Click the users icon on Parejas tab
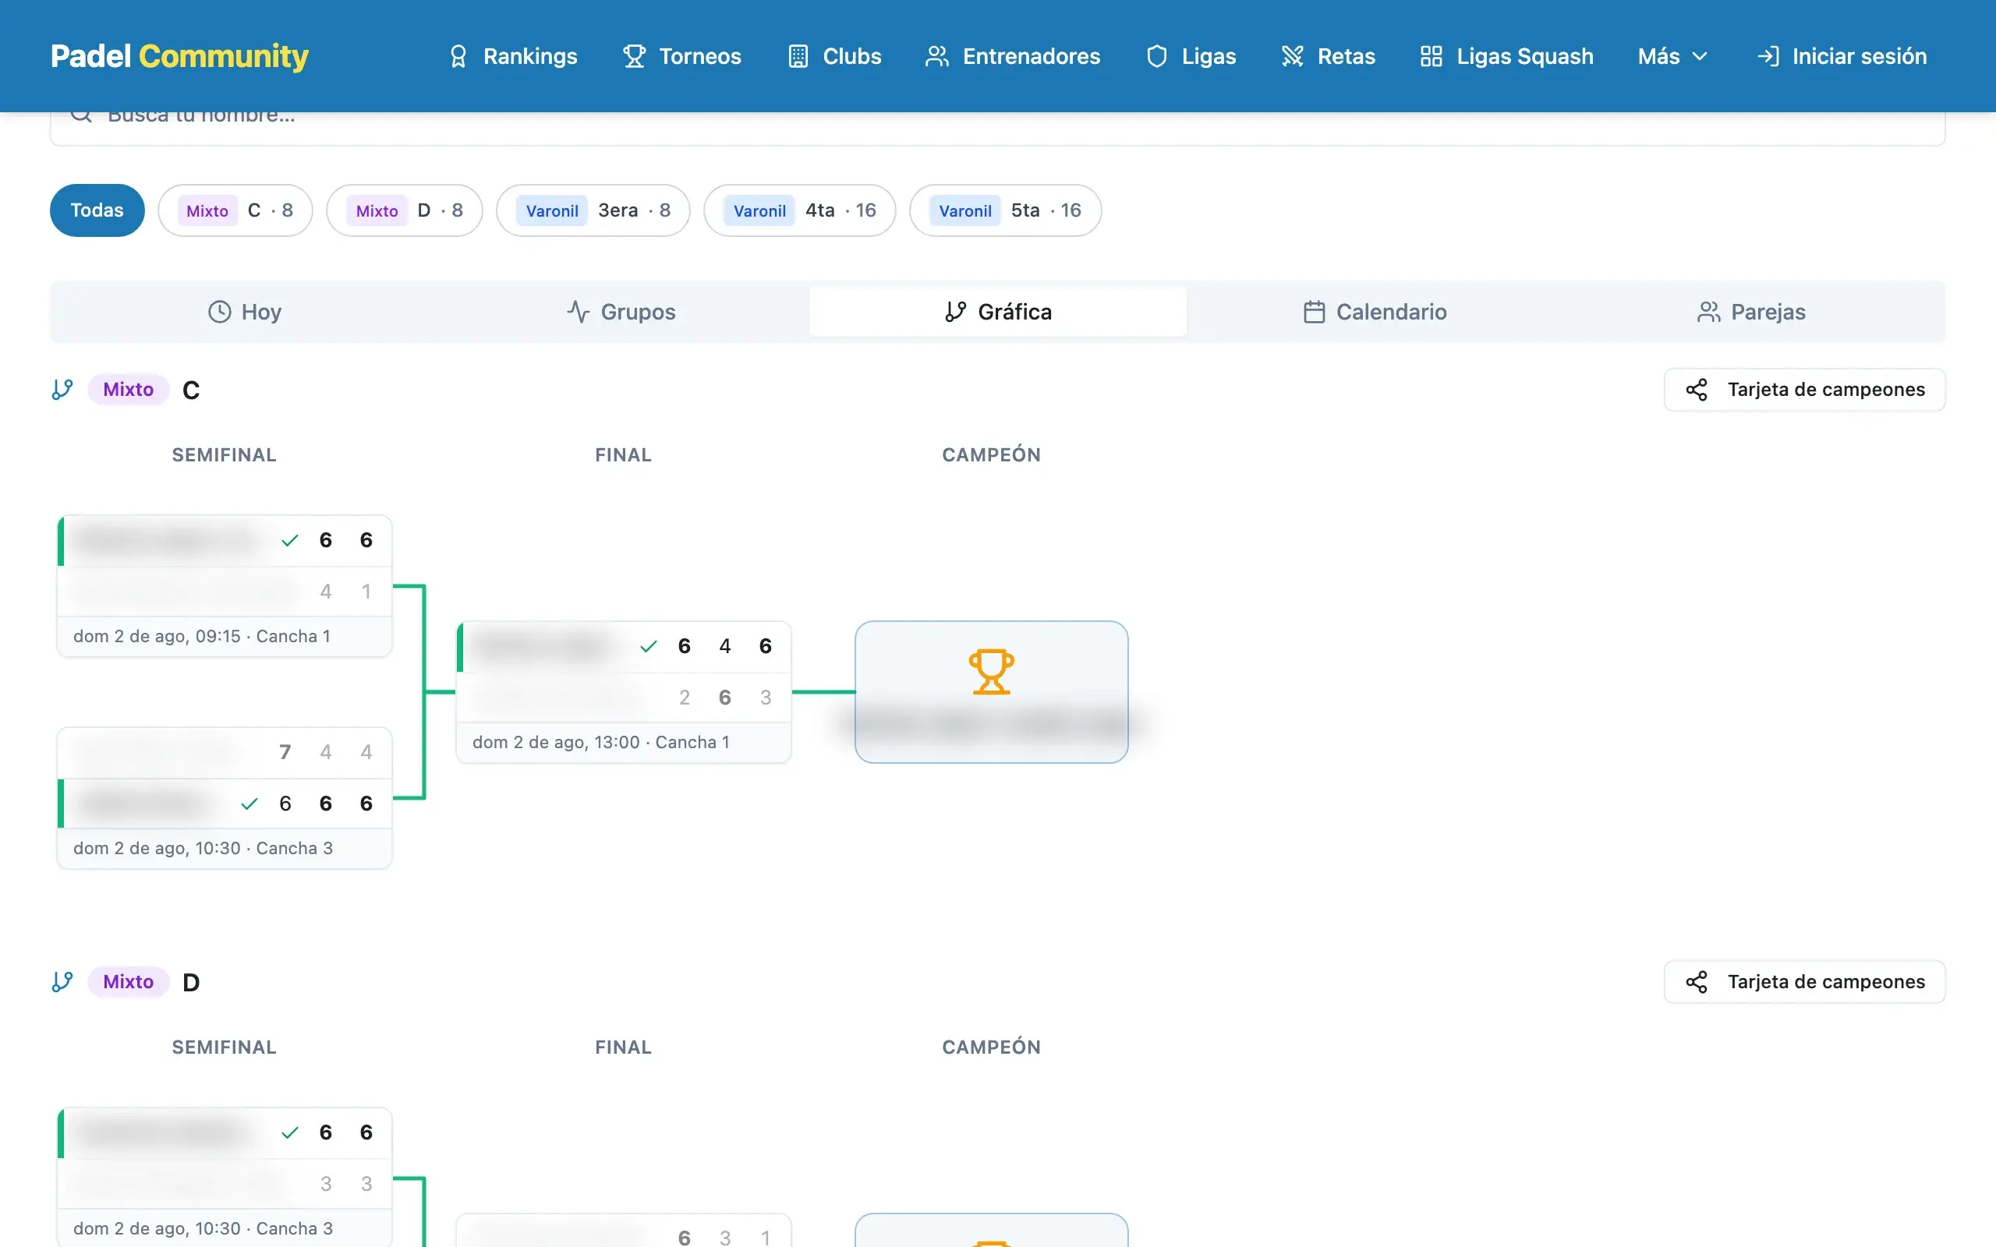Image resolution: width=1996 pixels, height=1247 pixels. (x=1709, y=312)
